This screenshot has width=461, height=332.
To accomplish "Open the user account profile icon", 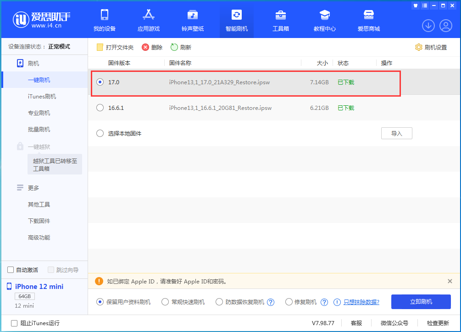I will pos(446,26).
